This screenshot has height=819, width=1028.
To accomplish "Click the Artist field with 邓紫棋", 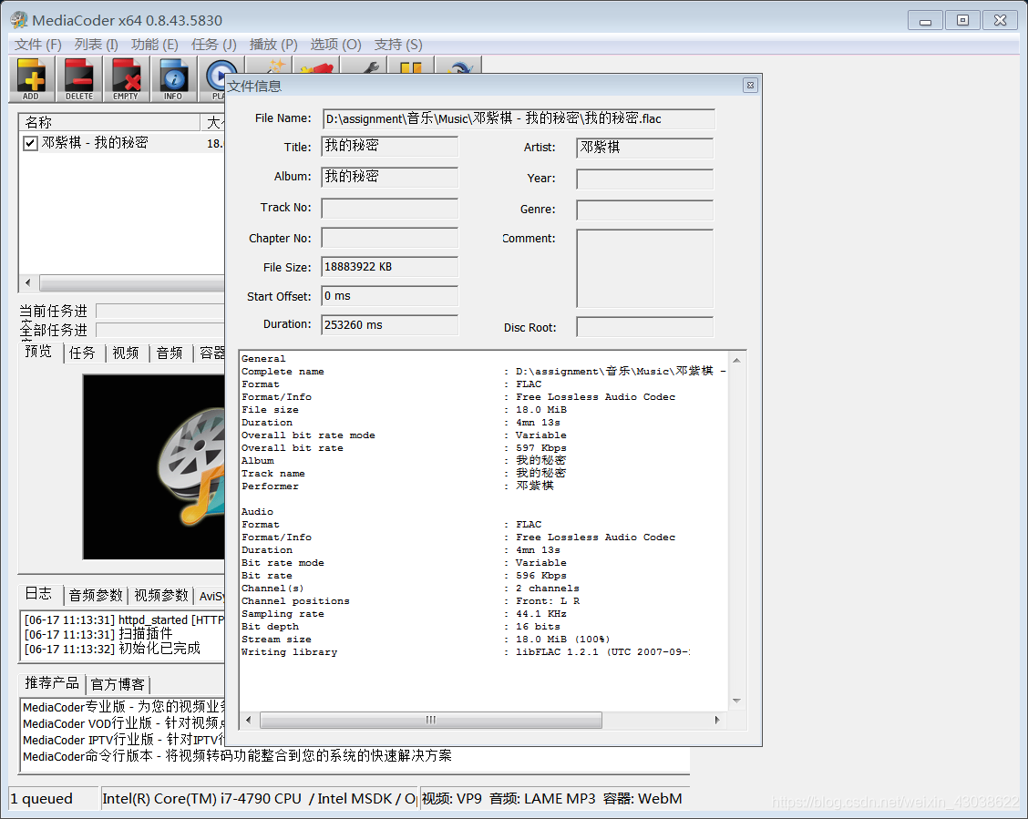I will pyautogui.click(x=644, y=148).
